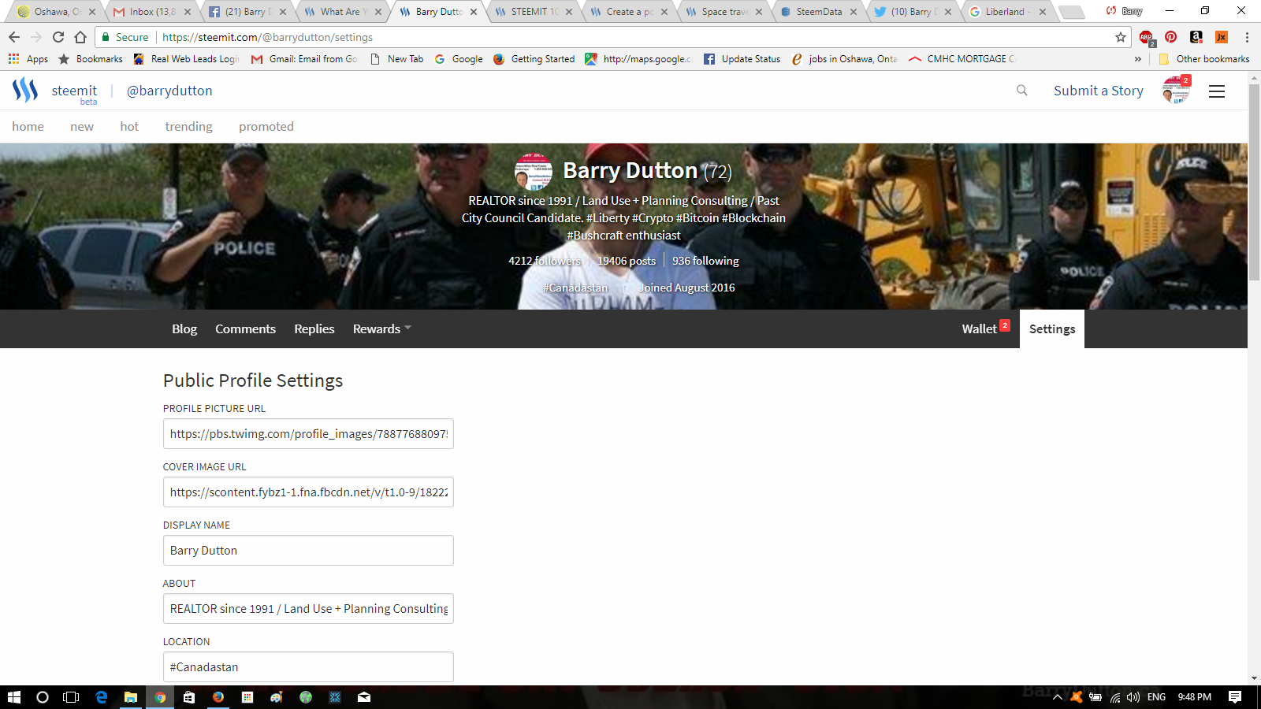
Task: Go back to the previous page
Action: 14,37
